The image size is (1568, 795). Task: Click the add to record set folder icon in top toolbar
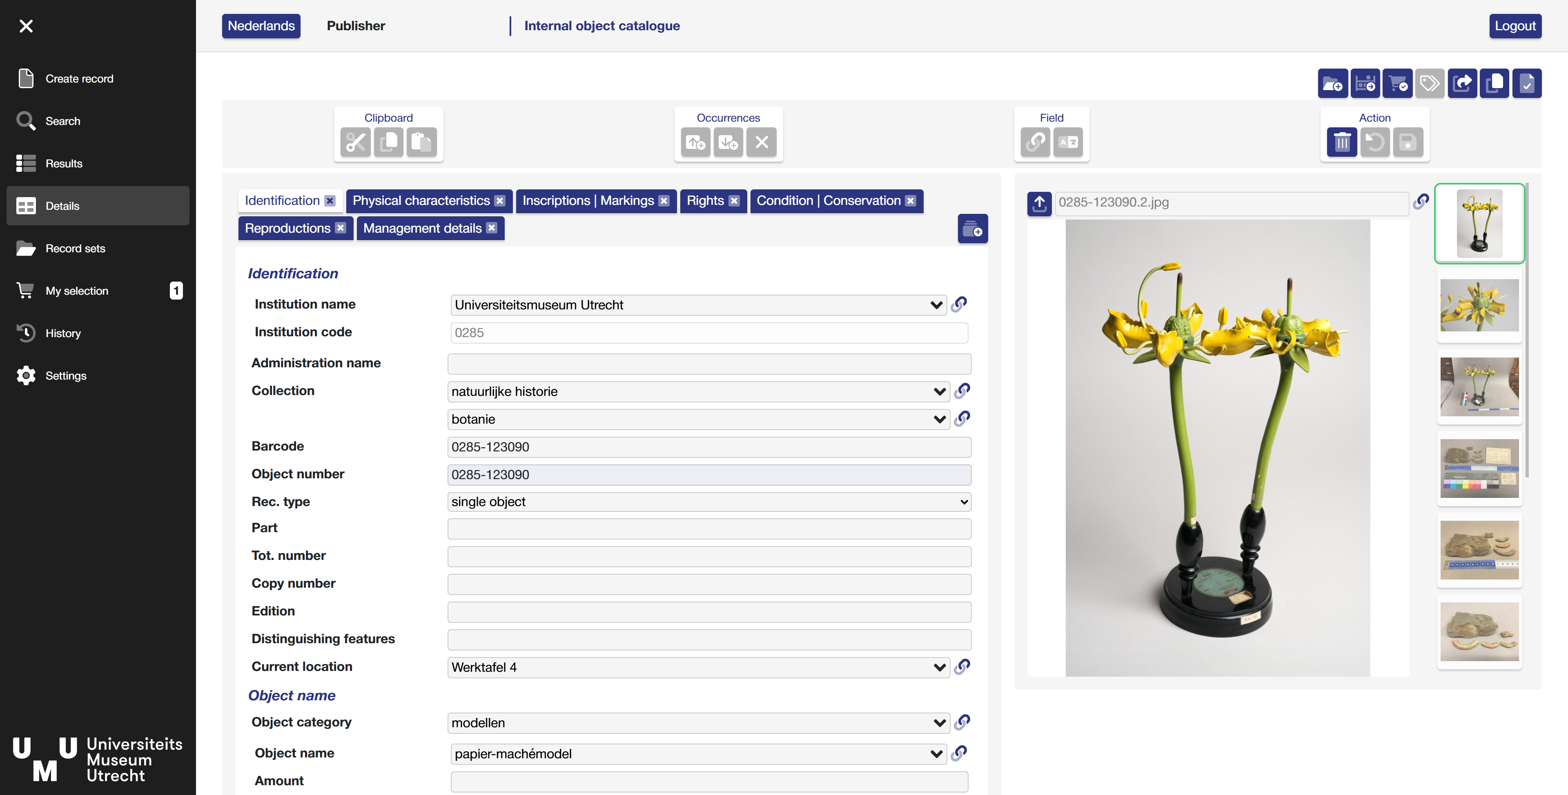point(1332,84)
